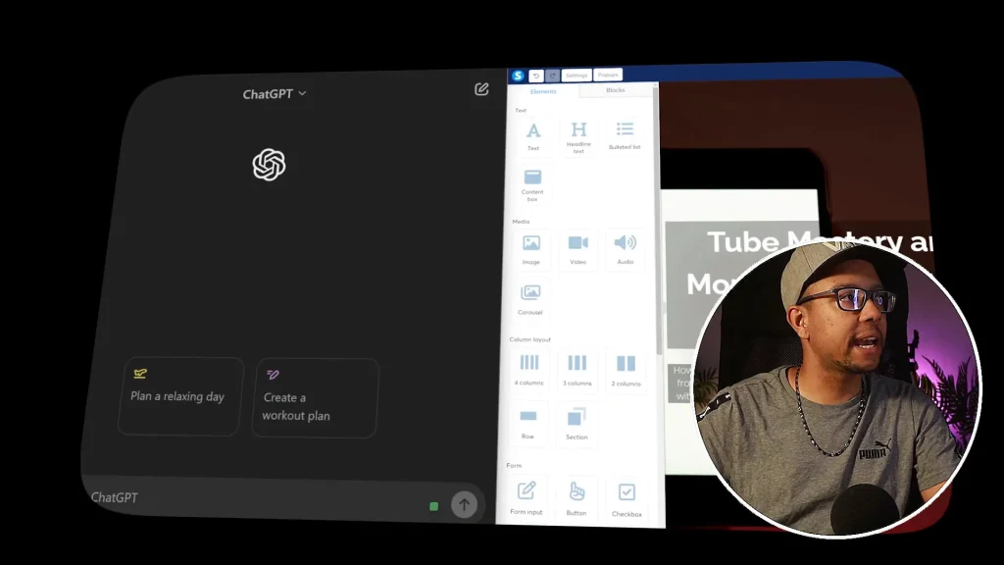Image resolution: width=1004 pixels, height=565 pixels.
Task: Redo change in page editor
Action: (x=553, y=76)
